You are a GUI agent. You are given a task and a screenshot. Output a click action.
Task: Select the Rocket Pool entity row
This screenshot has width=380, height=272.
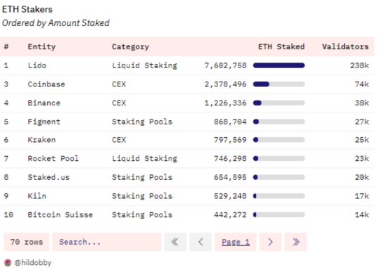tap(187, 159)
